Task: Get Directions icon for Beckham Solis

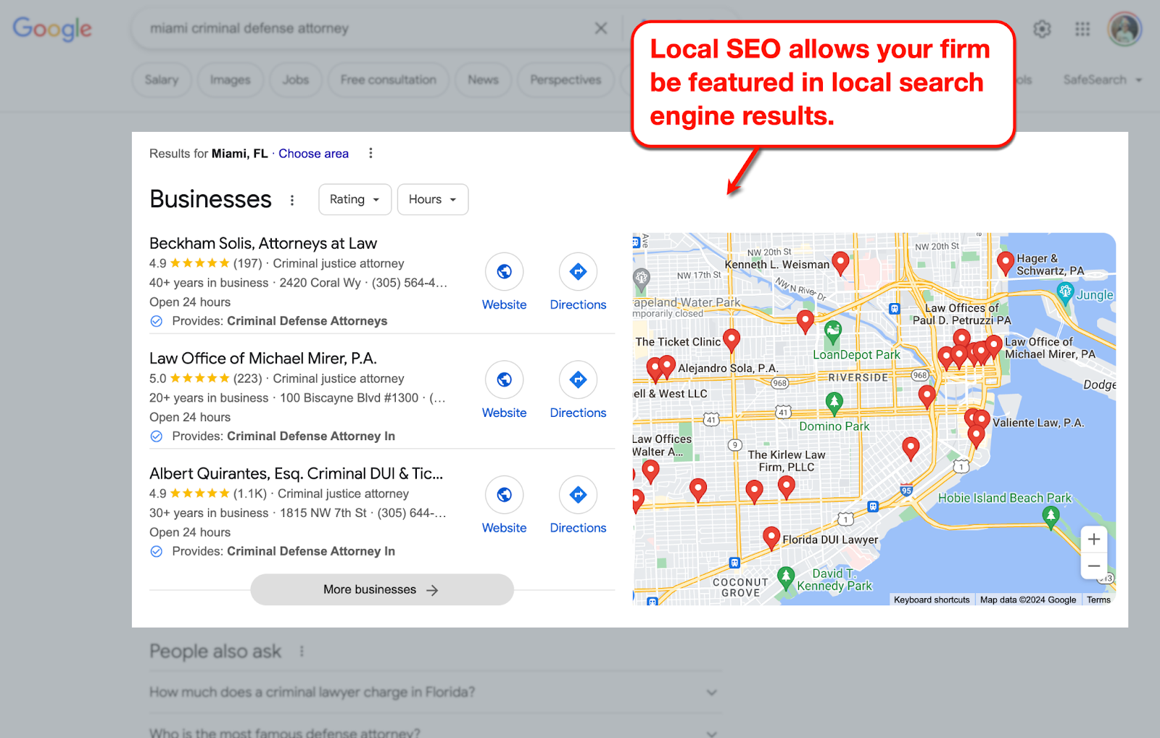Action: pos(578,271)
